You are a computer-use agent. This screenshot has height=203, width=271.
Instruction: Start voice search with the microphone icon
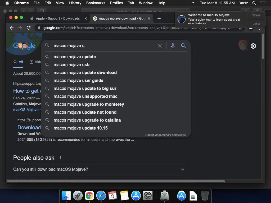point(173,46)
